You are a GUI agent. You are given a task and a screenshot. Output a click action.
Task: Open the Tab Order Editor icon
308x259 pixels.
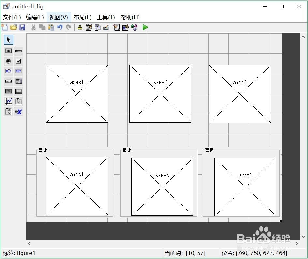click(x=98, y=27)
